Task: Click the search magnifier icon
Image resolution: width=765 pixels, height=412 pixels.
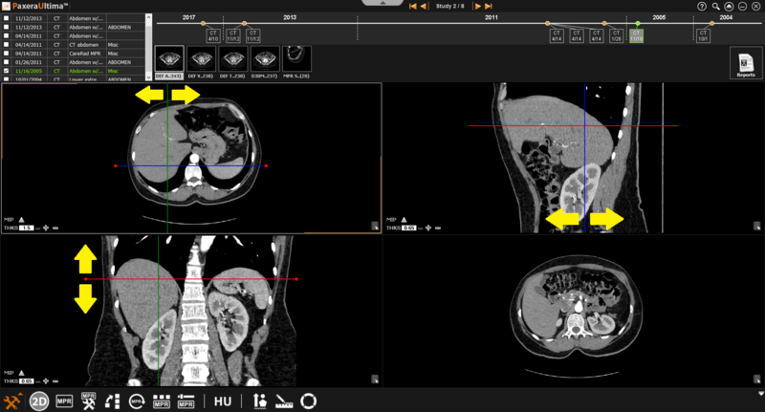Action: click(x=715, y=6)
